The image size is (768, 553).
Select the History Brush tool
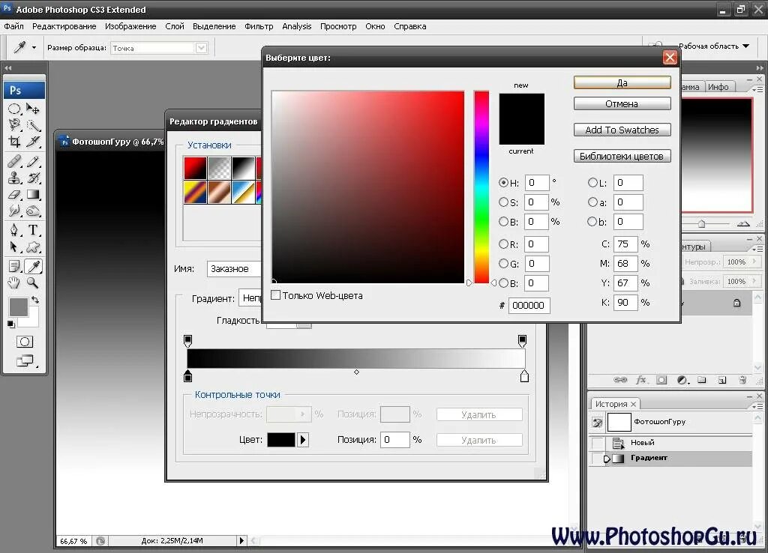[x=33, y=178]
